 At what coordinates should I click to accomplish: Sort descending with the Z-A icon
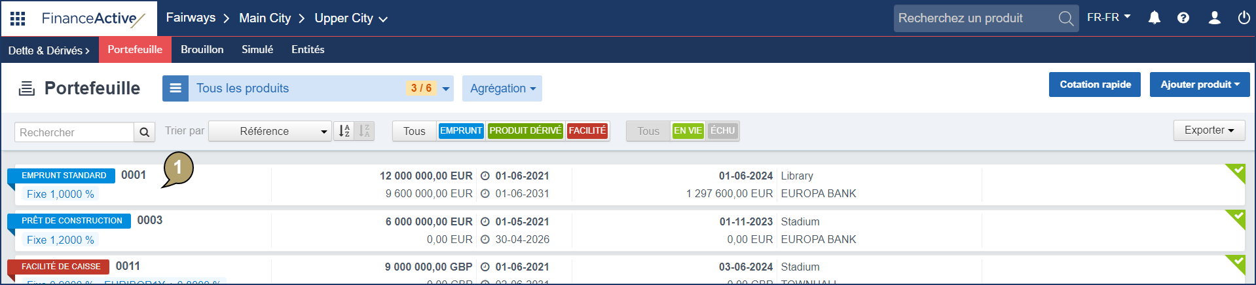(x=364, y=131)
